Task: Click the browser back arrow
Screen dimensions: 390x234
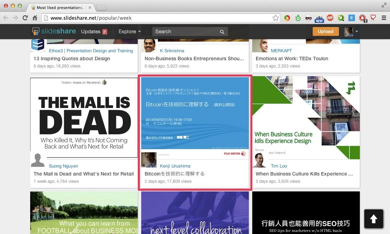Action: tap(6, 18)
